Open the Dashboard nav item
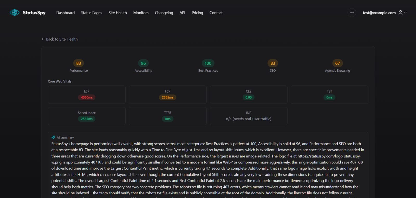Viewport: 416px width, 198px height. click(x=66, y=13)
